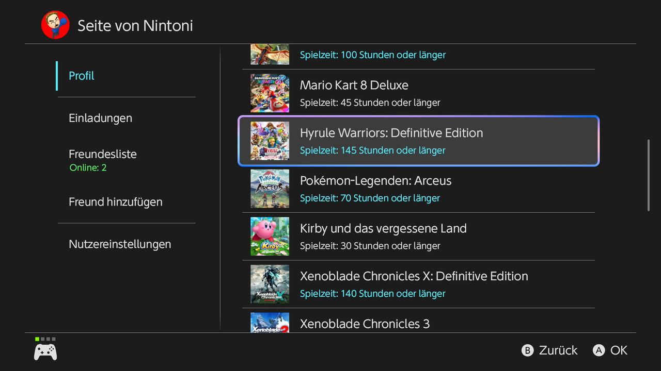The image size is (661, 371).
Task: Click Spielzeit: 145 Stunden oder länger
Action: coord(373,150)
